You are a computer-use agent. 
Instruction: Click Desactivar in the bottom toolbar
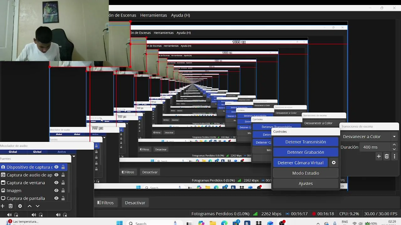pos(135,202)
